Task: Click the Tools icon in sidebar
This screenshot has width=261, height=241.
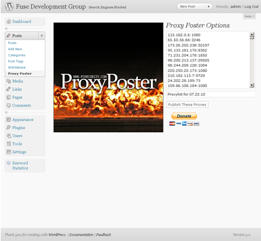Action: [x=9, y=143]
